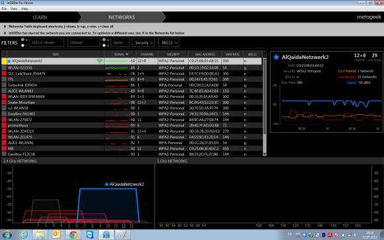
Task: Click the metageek logo link
Action: point(369,17)
